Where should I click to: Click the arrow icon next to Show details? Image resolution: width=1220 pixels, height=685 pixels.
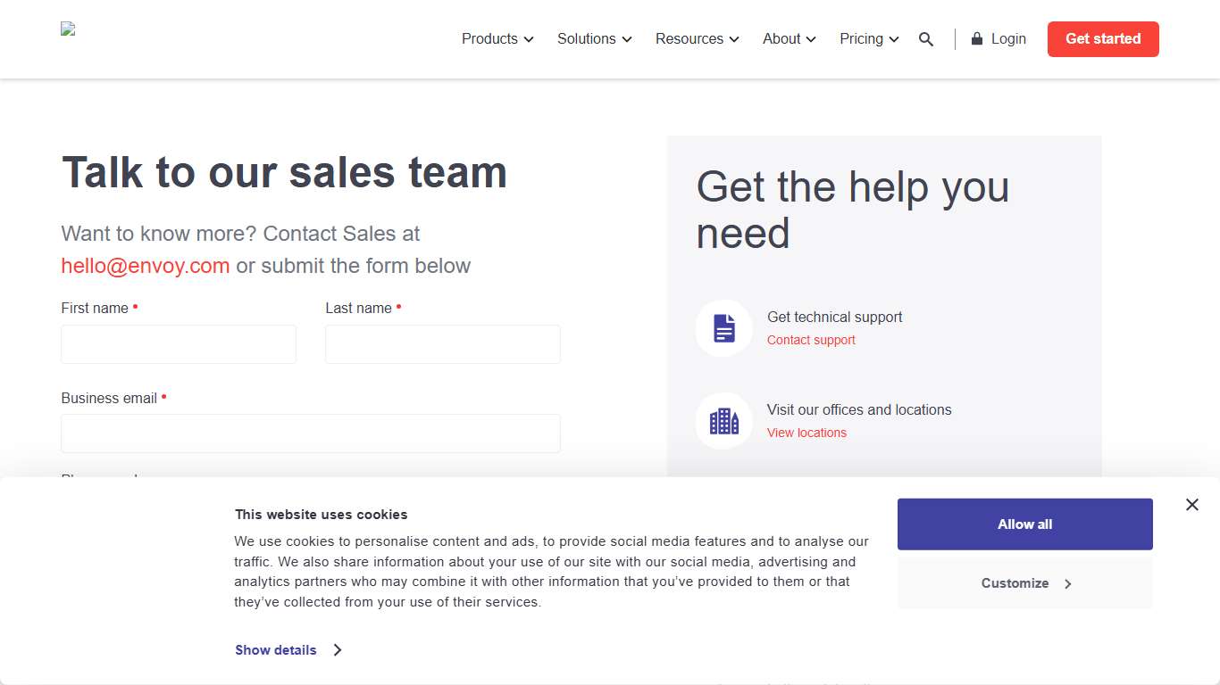coord(338,650)
